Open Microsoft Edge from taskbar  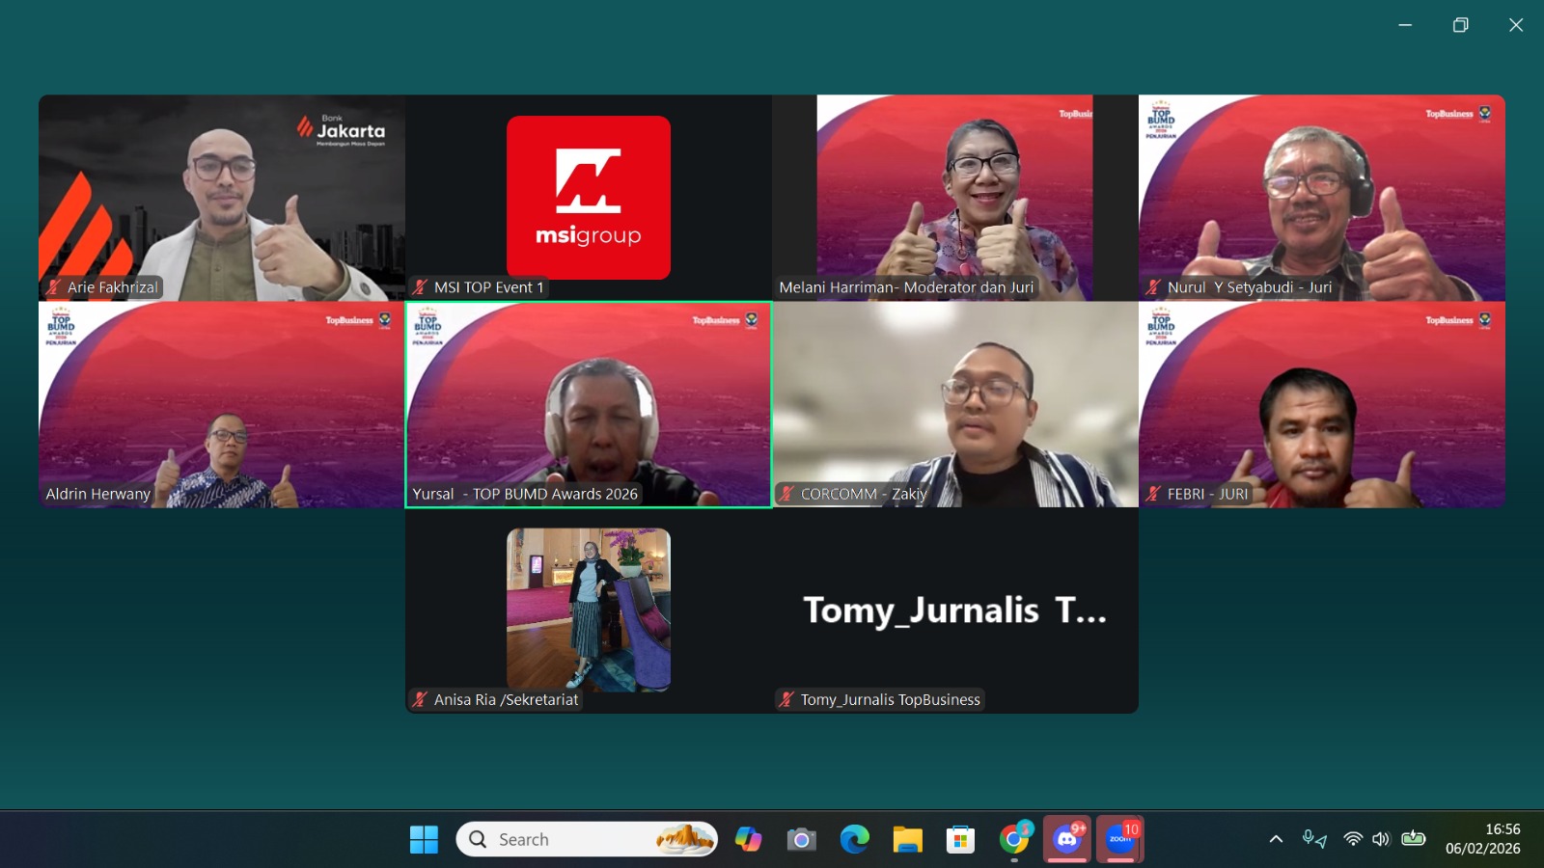pyautogui.click(x=854, y=839)
